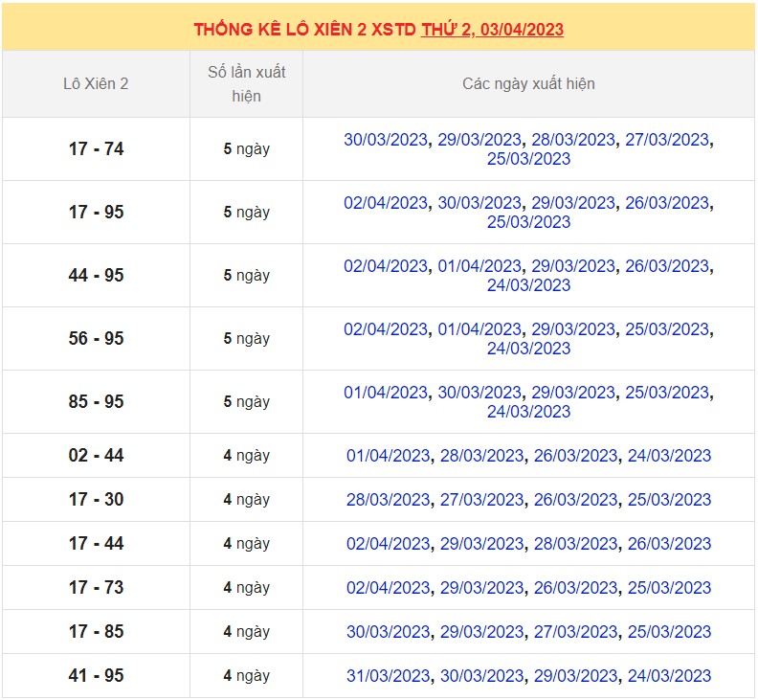Click the 'Số lần xuất hiện' column header
This screenshot has width=758, height=700.
pyautogui.click(x=246, y=84)
